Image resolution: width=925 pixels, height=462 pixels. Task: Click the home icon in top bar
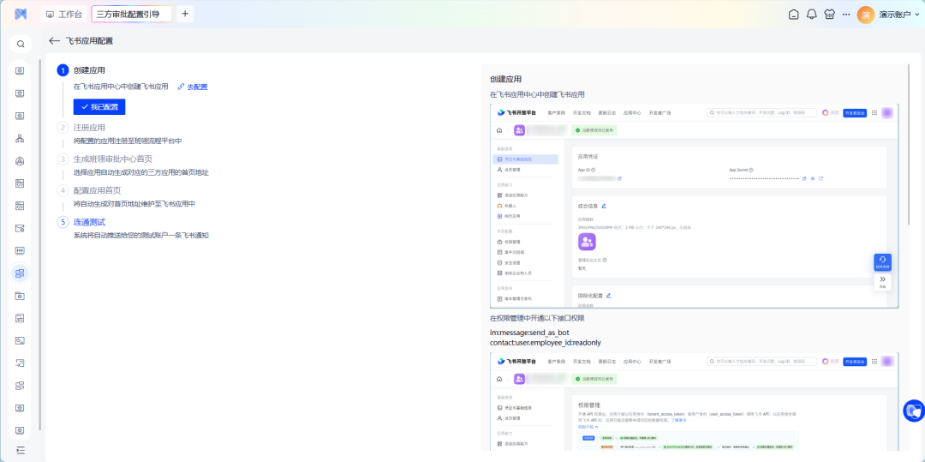793,15
